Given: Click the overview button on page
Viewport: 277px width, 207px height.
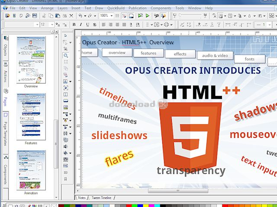Looking at the screenshot, I should pyautogui.click(x=117, y=53).
